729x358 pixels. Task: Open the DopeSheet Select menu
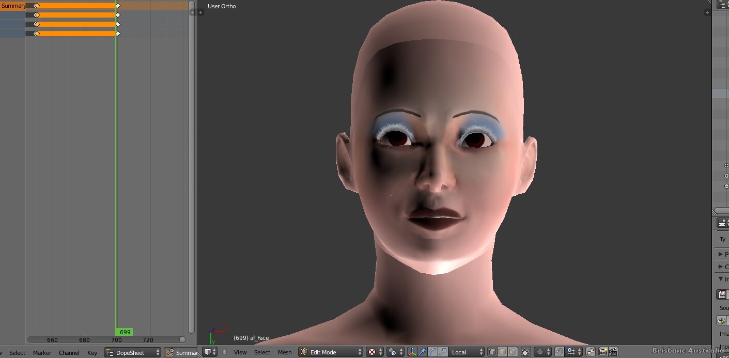17,353
